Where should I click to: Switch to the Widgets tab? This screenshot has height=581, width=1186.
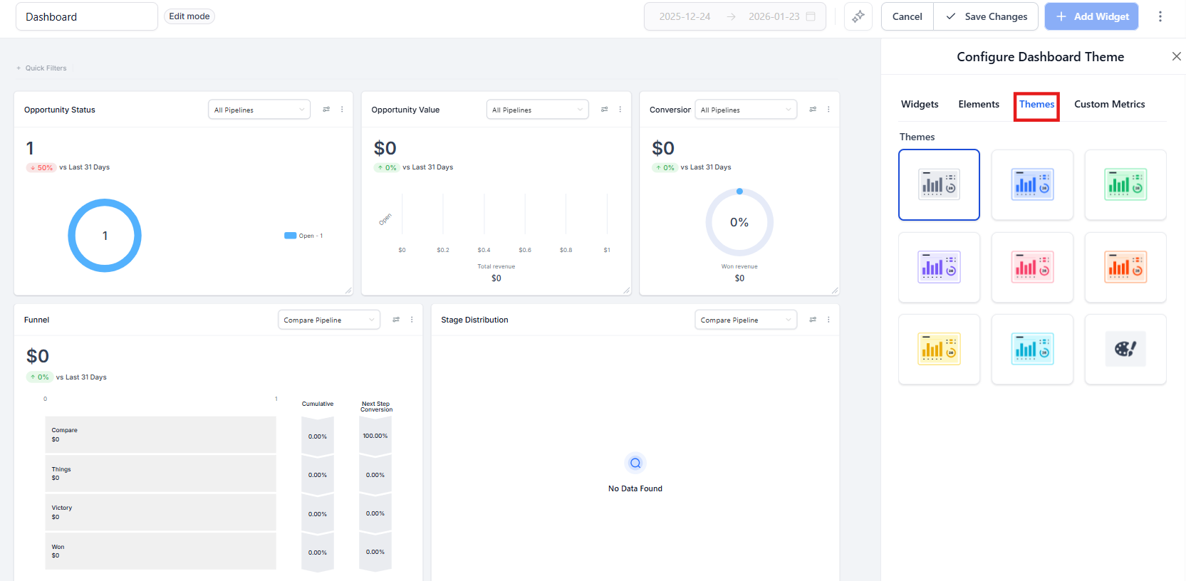[x=919, y=104]
